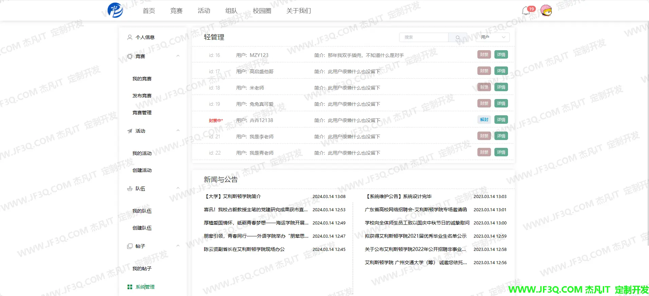Click the 活动 paper plane icon
Image resolution: width=649 pixels, height=296 pixels.
(x=130, y=131)
